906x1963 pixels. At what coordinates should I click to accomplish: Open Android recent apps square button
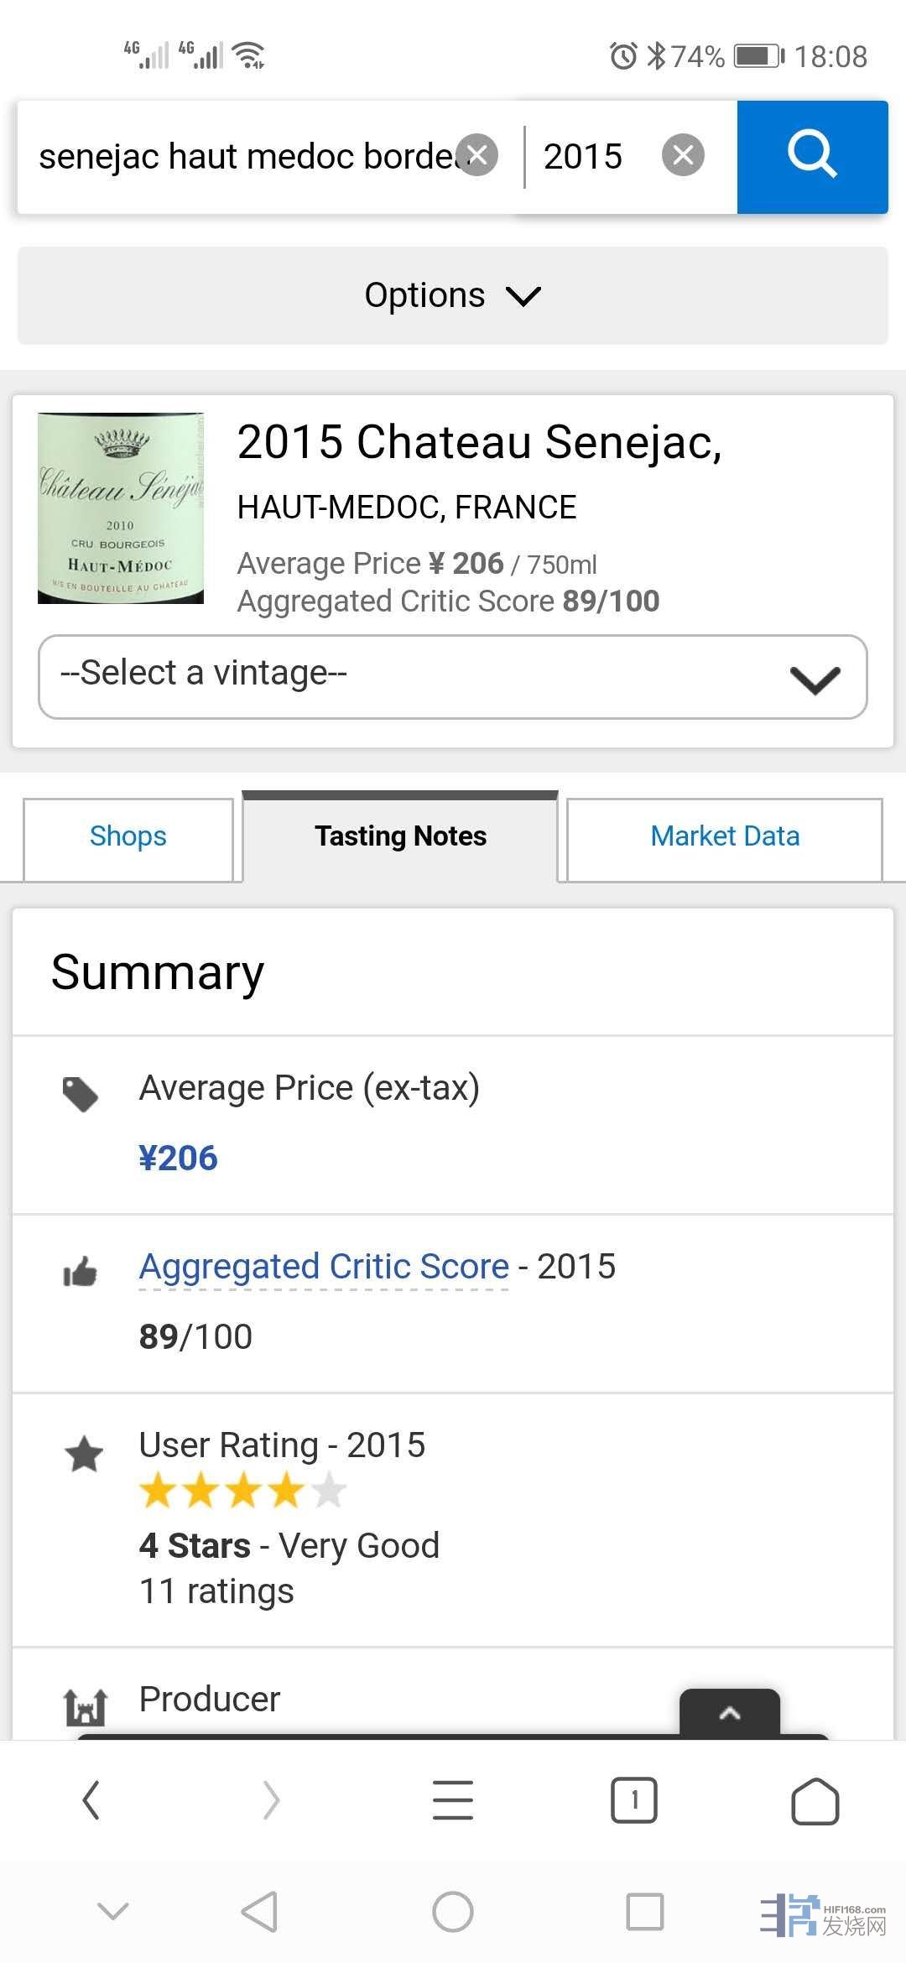(x=645, y=1912)
